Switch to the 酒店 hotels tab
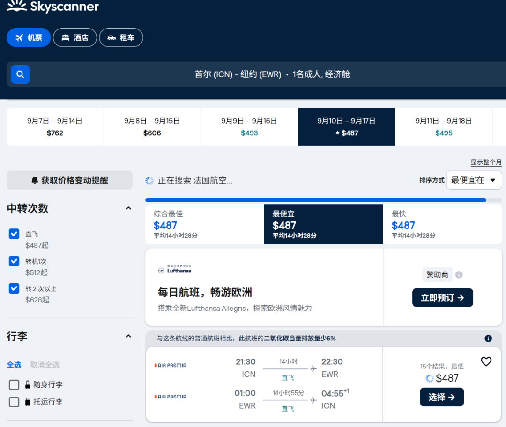Viewport: 506px width, 427px height. tap(75, 38)
